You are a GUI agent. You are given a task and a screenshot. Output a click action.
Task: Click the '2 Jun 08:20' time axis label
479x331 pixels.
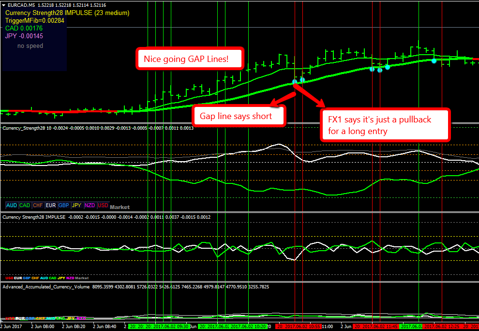point(74,327)
